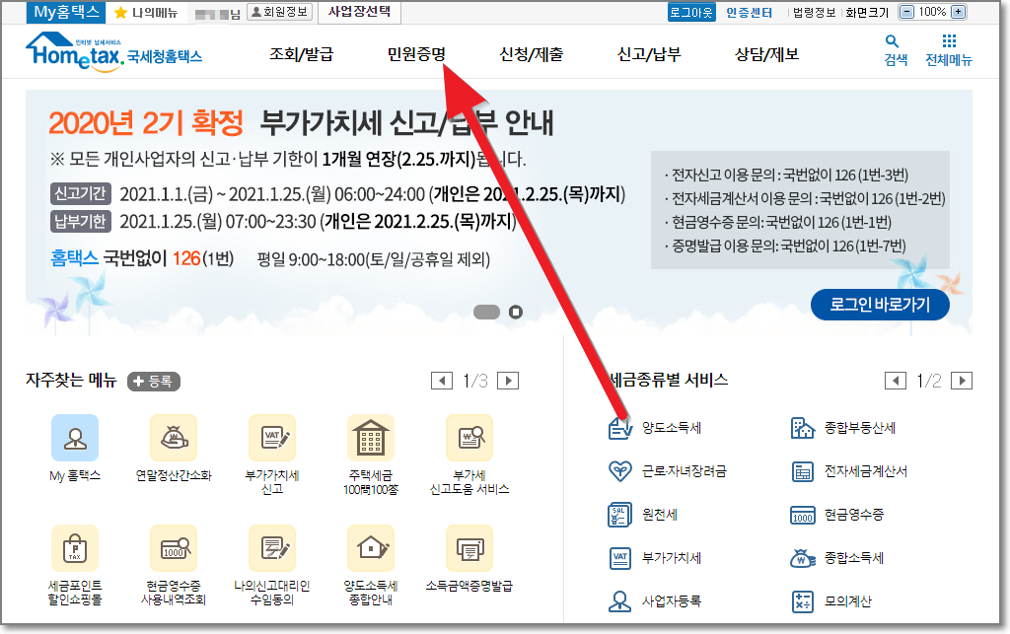
Task: Go to previous page of 자주찾는 메뉴
Action: tap(441, 381)
